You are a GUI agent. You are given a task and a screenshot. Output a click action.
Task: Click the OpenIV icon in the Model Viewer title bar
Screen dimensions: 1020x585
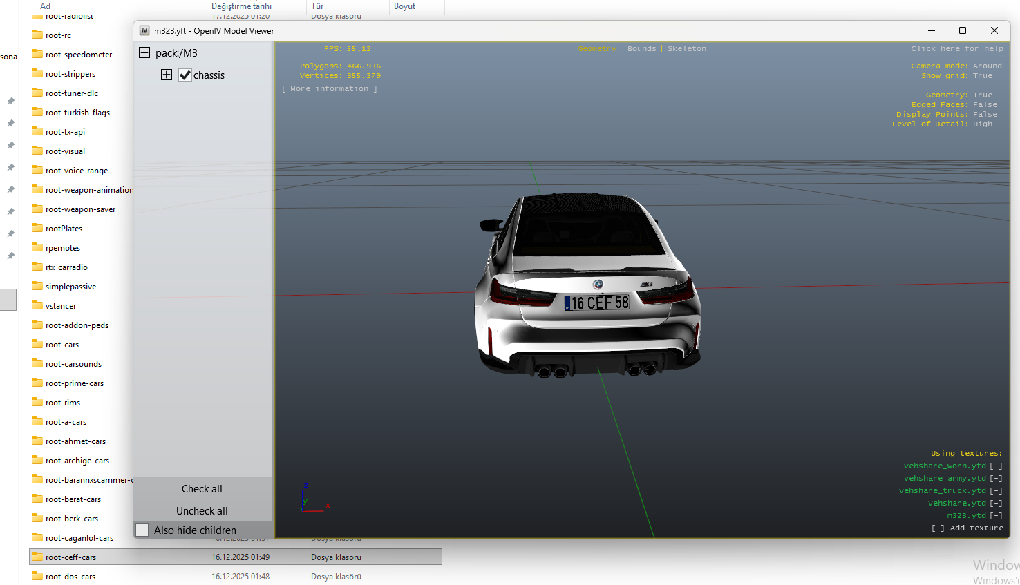coord(144,31)
